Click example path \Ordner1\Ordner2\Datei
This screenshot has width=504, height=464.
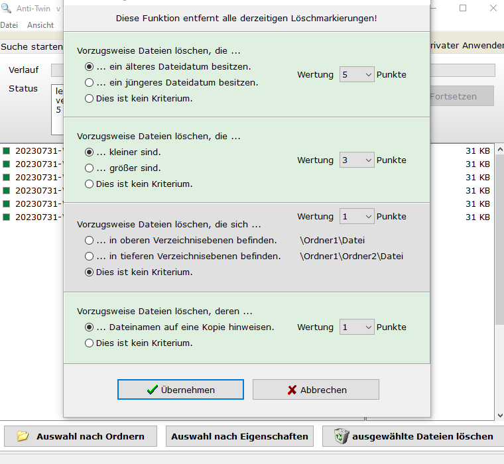point(351,256)
